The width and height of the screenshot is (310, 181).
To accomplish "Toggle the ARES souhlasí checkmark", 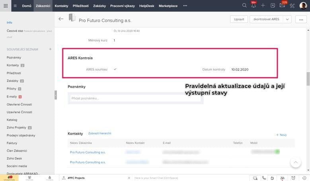I will [x=115, y=69].
